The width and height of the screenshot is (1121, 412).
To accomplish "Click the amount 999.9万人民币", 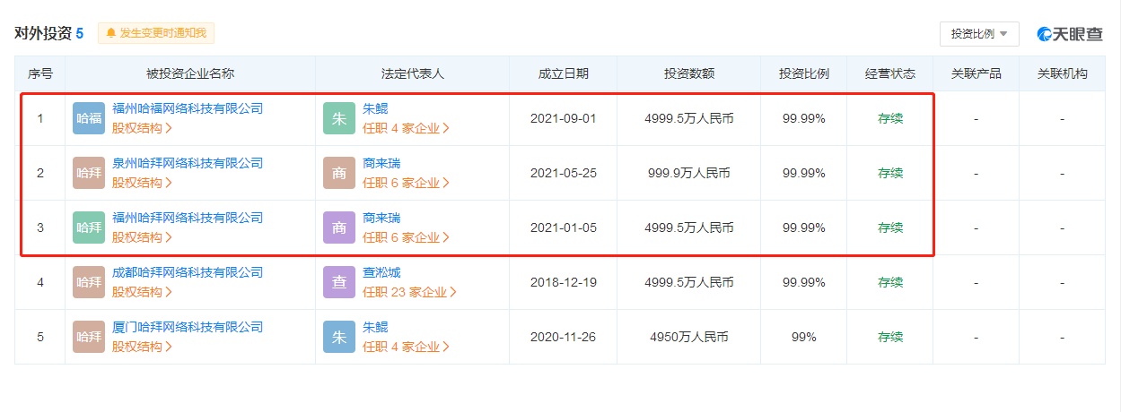I will 689,173.
